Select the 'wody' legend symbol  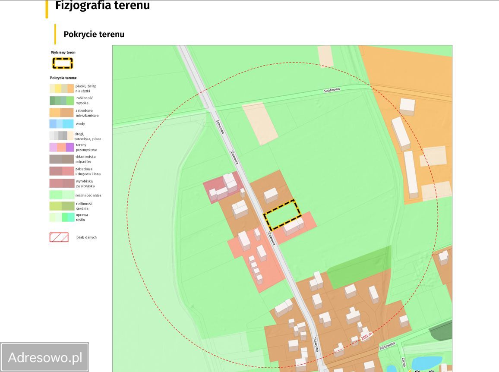pos(61,124)
